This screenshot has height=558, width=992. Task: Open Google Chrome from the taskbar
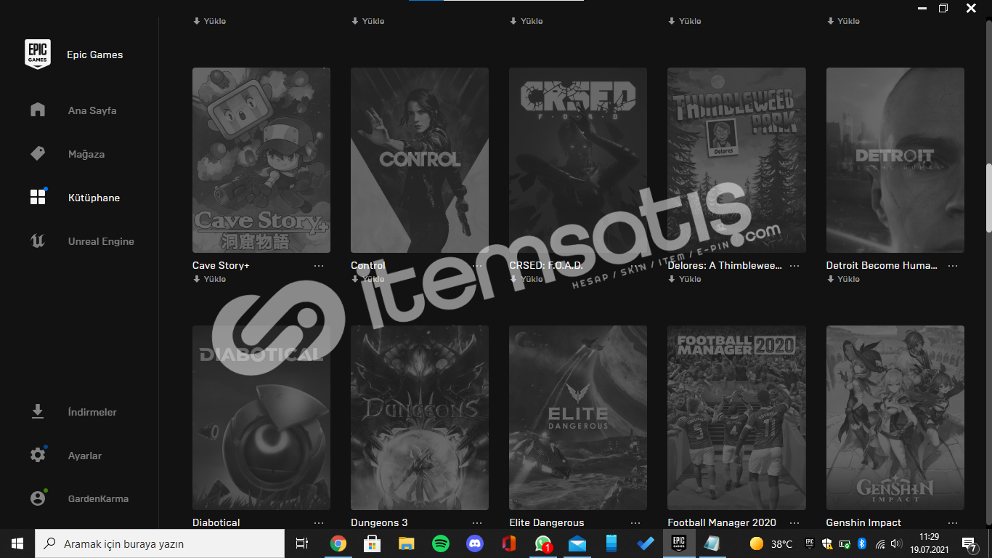pos(338,543)
